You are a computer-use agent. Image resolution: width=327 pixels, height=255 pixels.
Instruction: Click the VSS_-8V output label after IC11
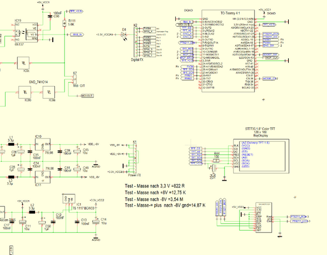[x=94, y=177]
